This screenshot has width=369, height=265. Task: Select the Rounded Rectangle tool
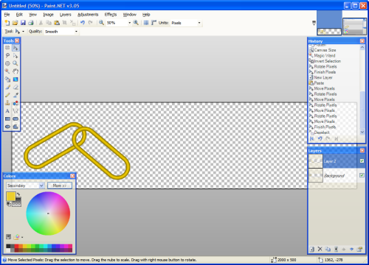point(15,119)
